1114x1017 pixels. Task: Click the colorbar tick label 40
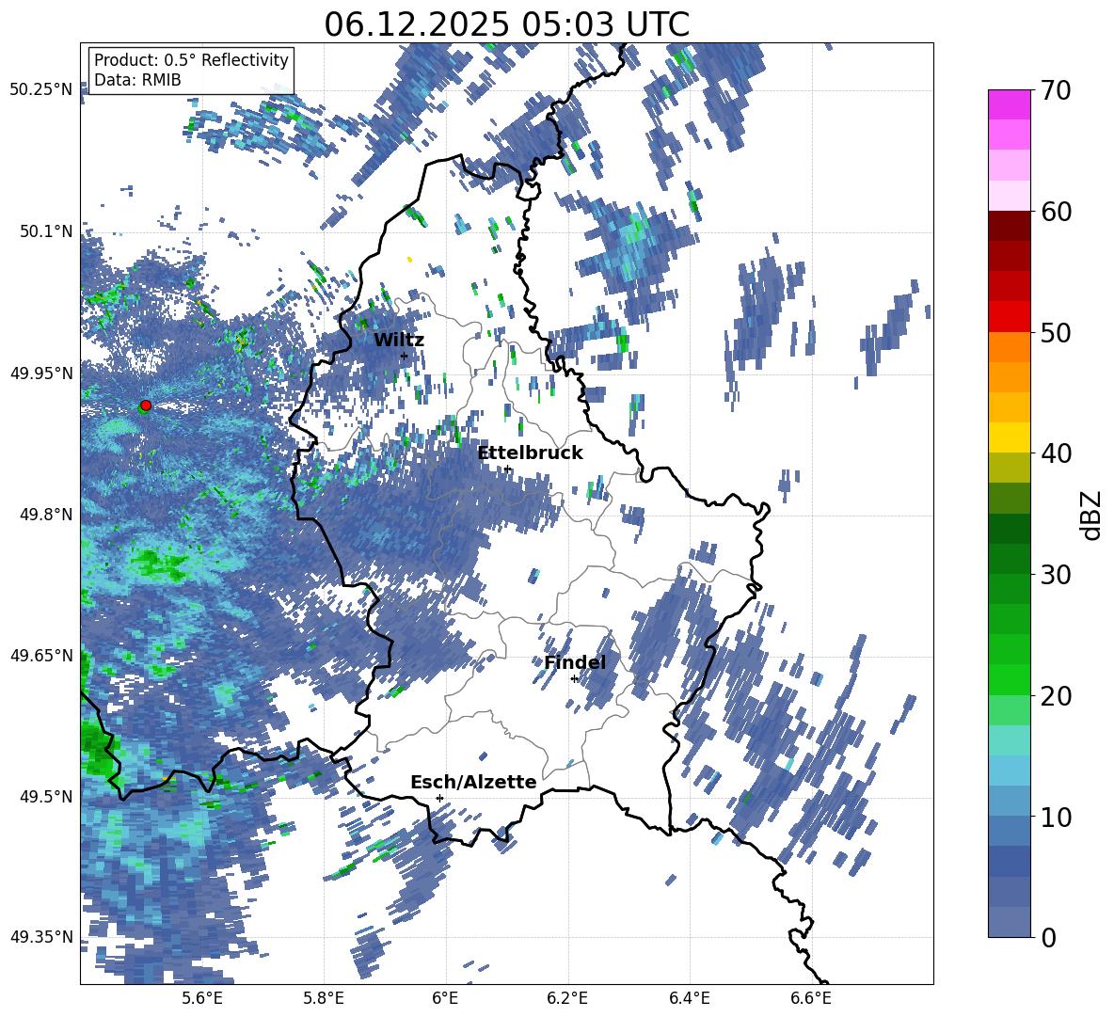click(1056, 453)
